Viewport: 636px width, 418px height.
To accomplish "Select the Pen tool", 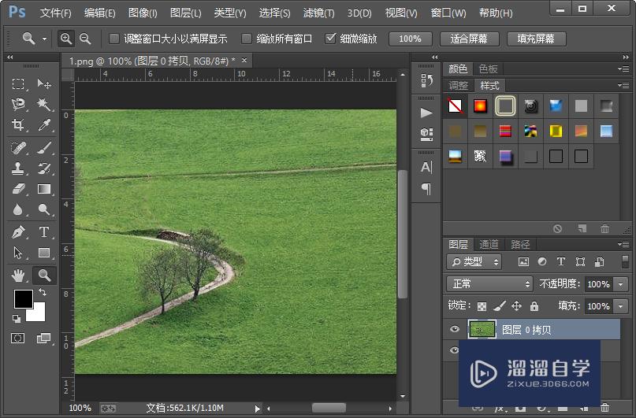I will (18, 232).
